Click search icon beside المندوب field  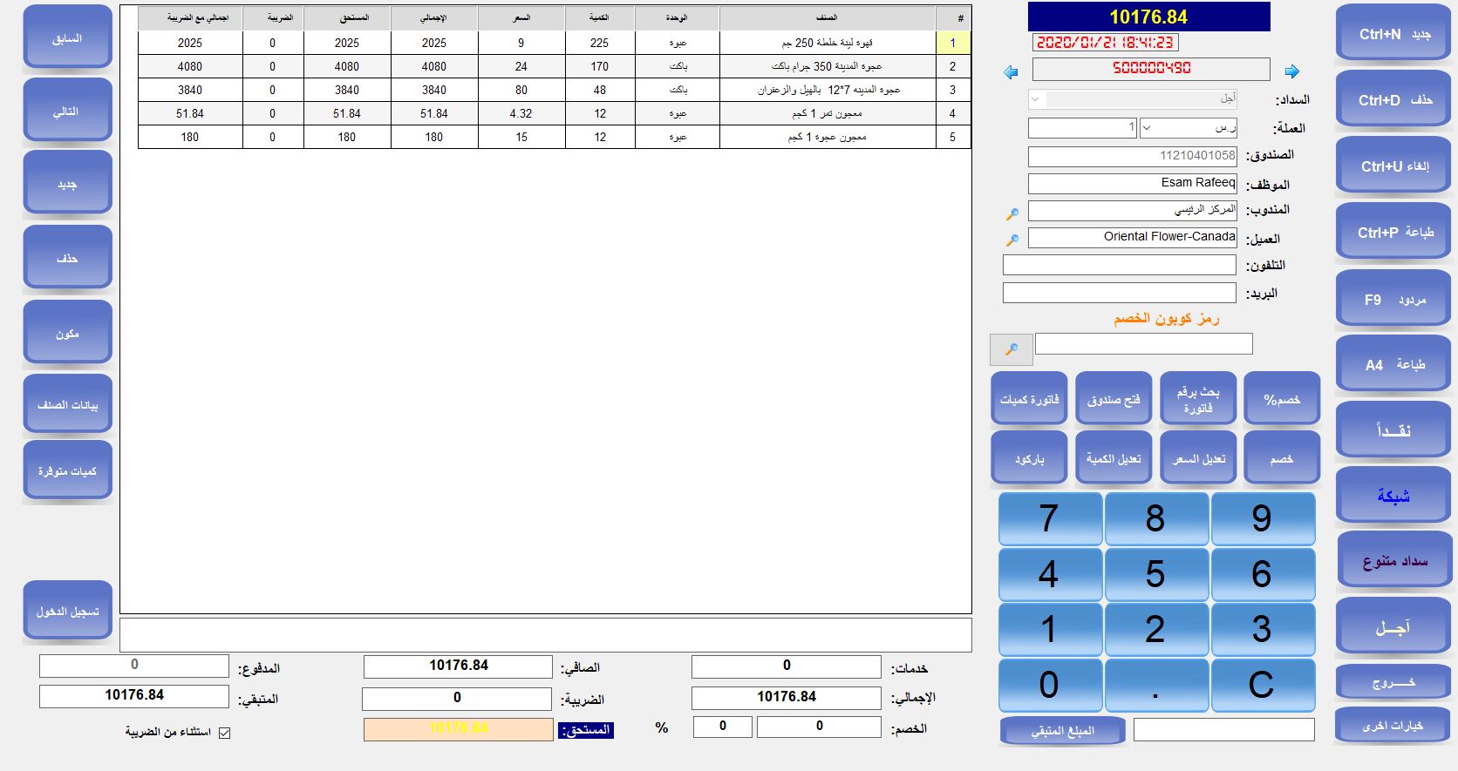pyautogui.click(x=1012, y=213)
